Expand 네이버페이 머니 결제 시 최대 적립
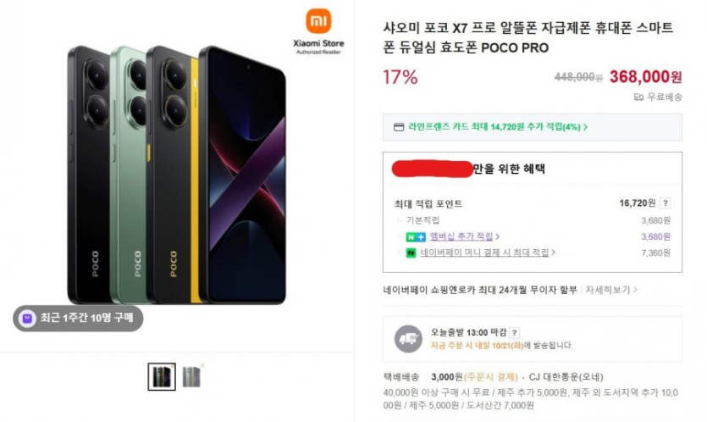Viewport: 707px width, 422px height. click(x=553, y=253)
